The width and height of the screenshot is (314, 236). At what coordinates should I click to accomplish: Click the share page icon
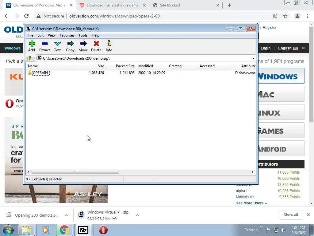click(275, 16)
